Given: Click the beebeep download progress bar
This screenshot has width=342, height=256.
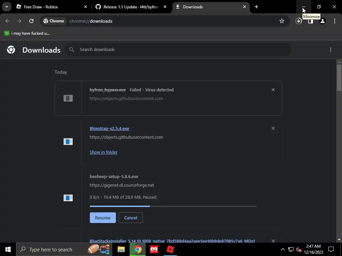Looking at the screenshot, I should pyautogui.click(x=173, y=206).
